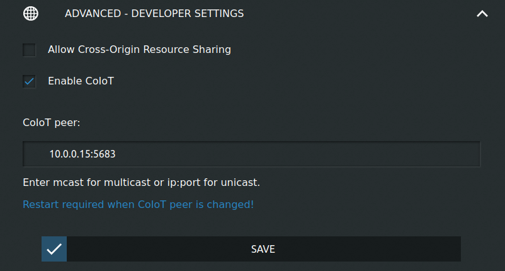Click the CoIoT peer field label
The width and height of the screenshot is (505, 271).
pos(52,123)
